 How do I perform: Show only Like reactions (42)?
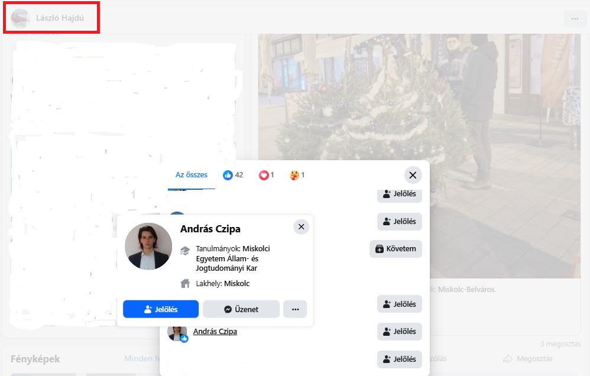click(234, 175)
